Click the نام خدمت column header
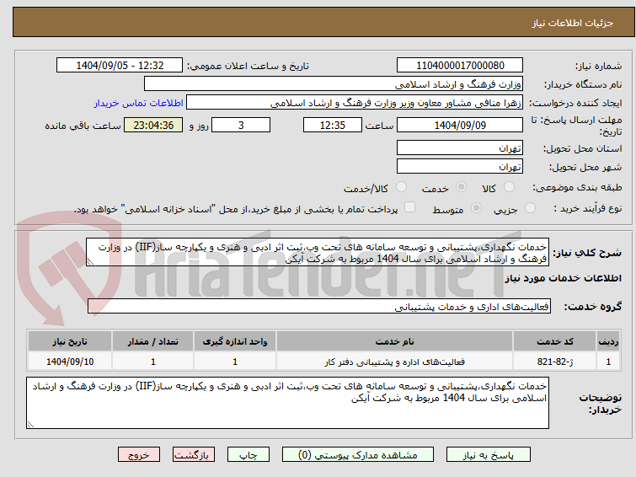Screen dimensions: 636x477 395,341
